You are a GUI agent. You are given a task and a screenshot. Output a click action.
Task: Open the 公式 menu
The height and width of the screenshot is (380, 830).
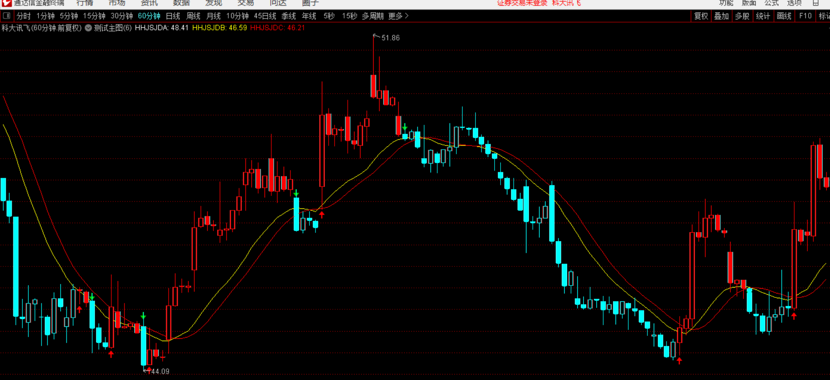pyautogui.click(x=772, y=3)
